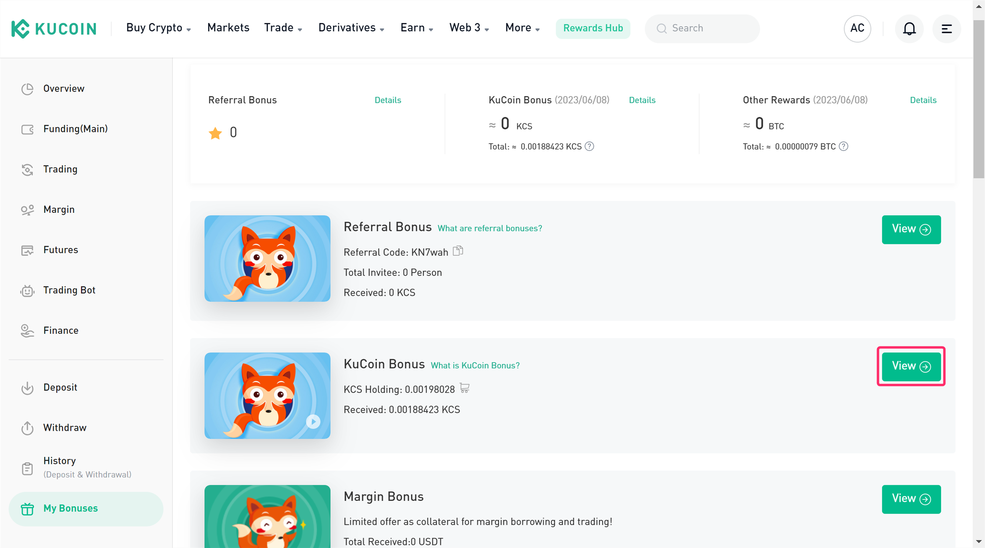
Task: Open the notifications bell
Action: (x=909, y=28)
